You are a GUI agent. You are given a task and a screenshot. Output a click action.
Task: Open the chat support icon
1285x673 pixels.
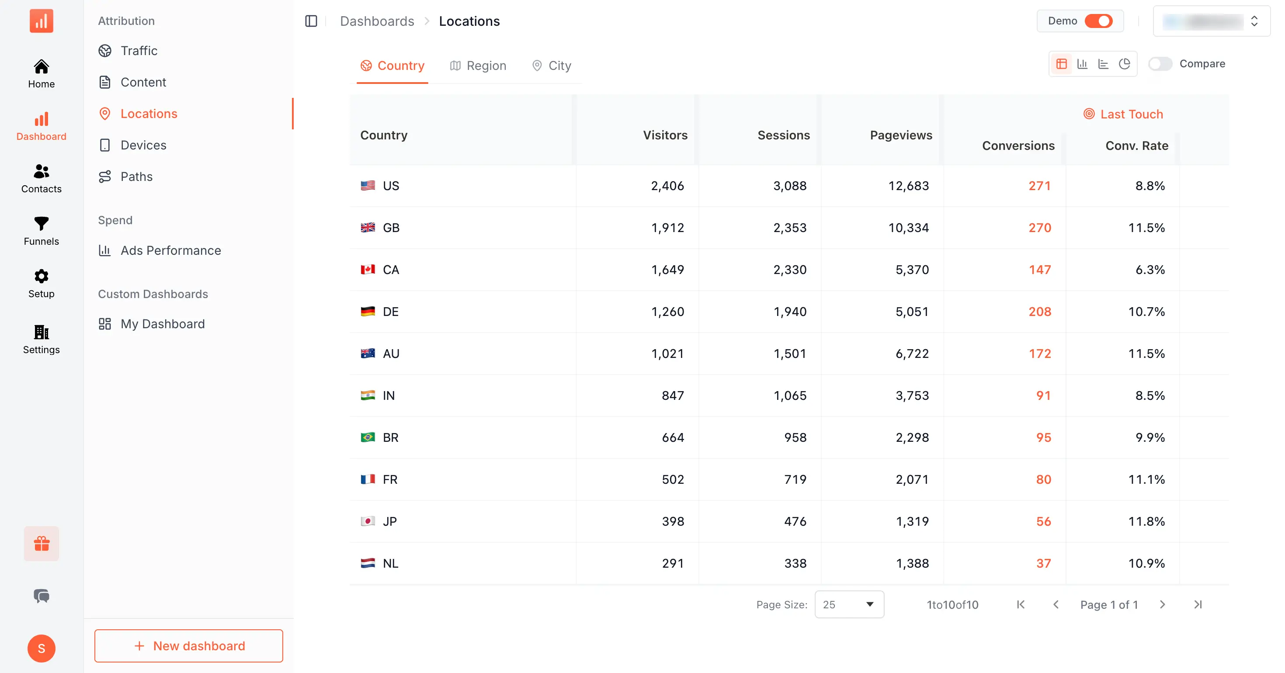coord(42,596)
